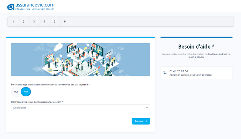Image resolution: width=241 pixels, height=139 pixels.
Task: Select the "Oui" existing client option
Action: (16, 92)
